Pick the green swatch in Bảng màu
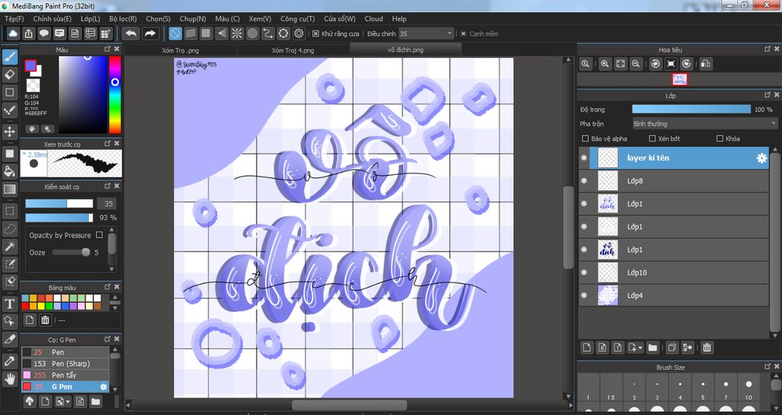The height and width of the screenshot is (415, 782). pos(50,306)
